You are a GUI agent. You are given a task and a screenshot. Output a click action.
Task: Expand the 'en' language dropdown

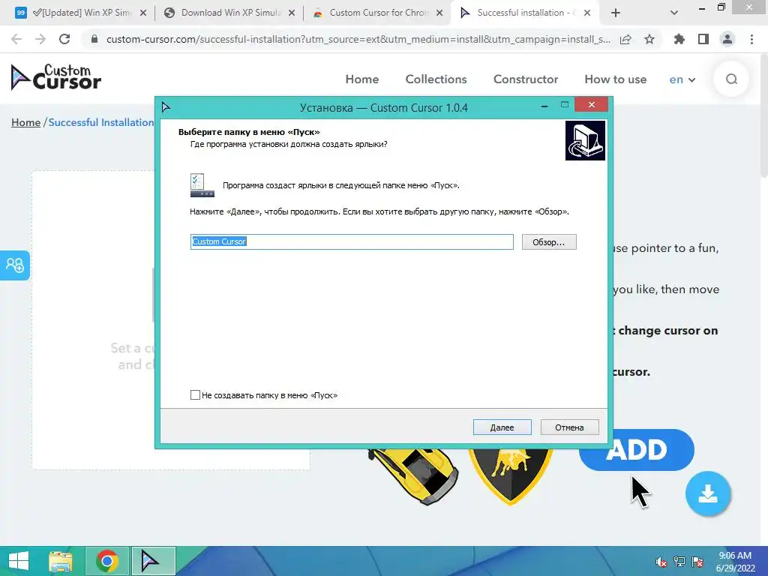click(x=682, y=79)
